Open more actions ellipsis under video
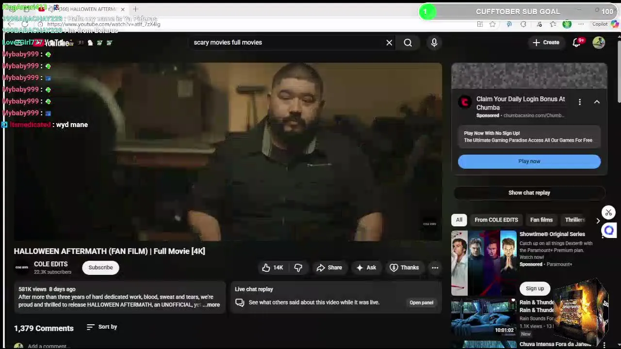Screen dimensions: 621x349 [x=435, y=268]
